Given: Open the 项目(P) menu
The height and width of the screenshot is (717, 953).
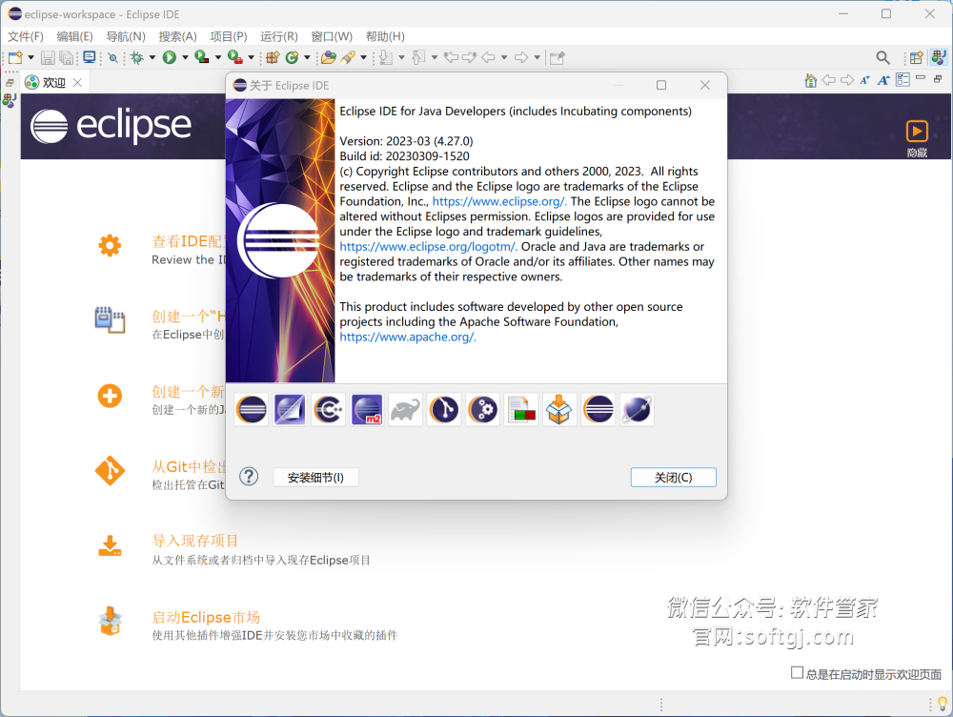Looking at the screenshot, I should (229, 36).
